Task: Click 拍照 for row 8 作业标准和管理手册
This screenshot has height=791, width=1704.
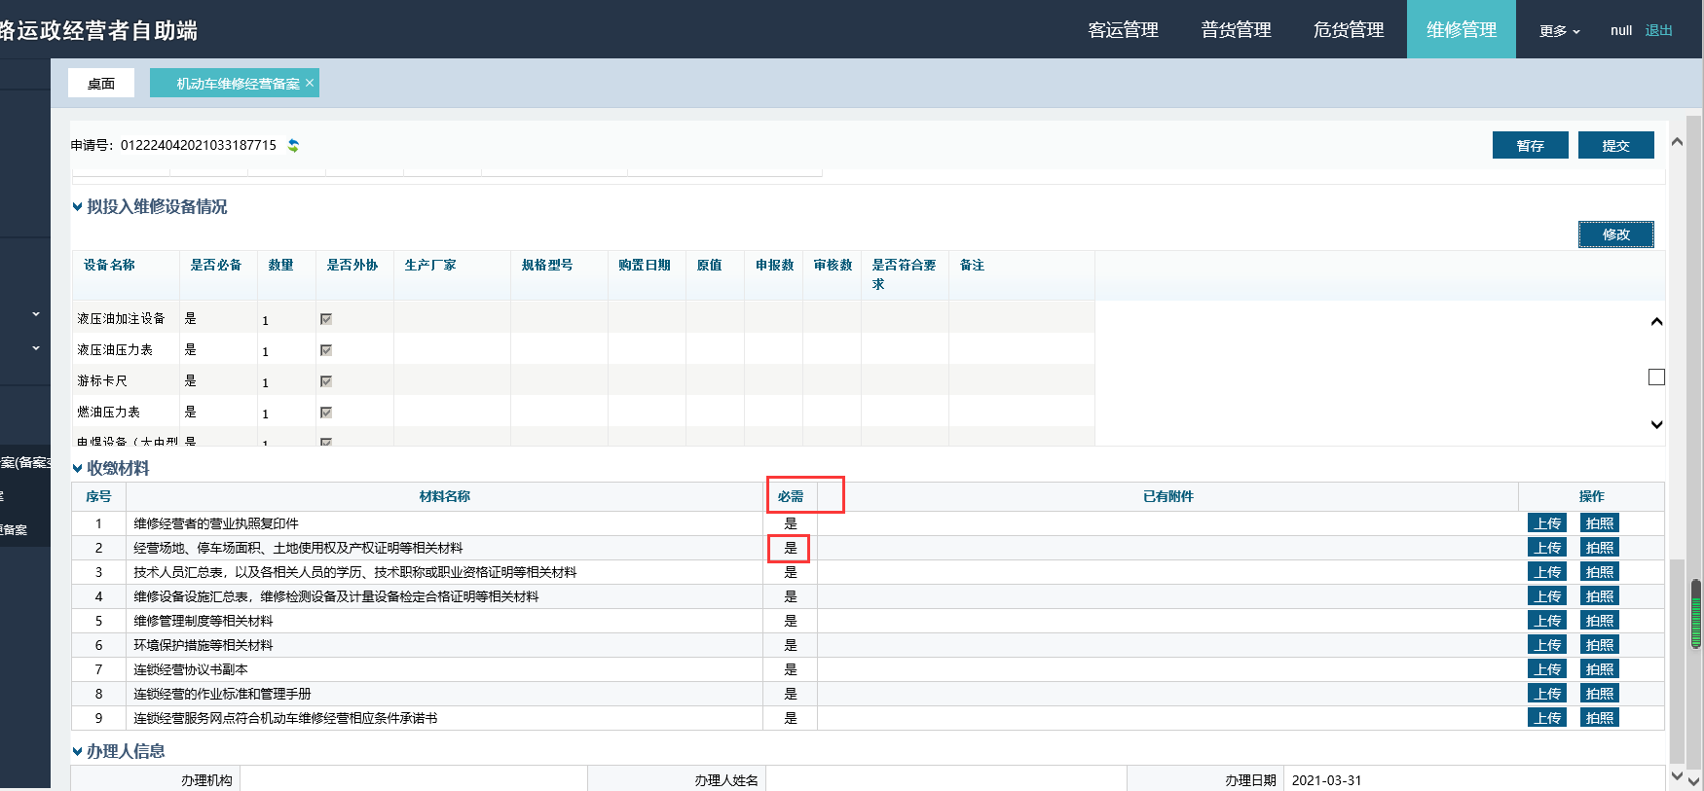Action: (x=1599, y=694)
